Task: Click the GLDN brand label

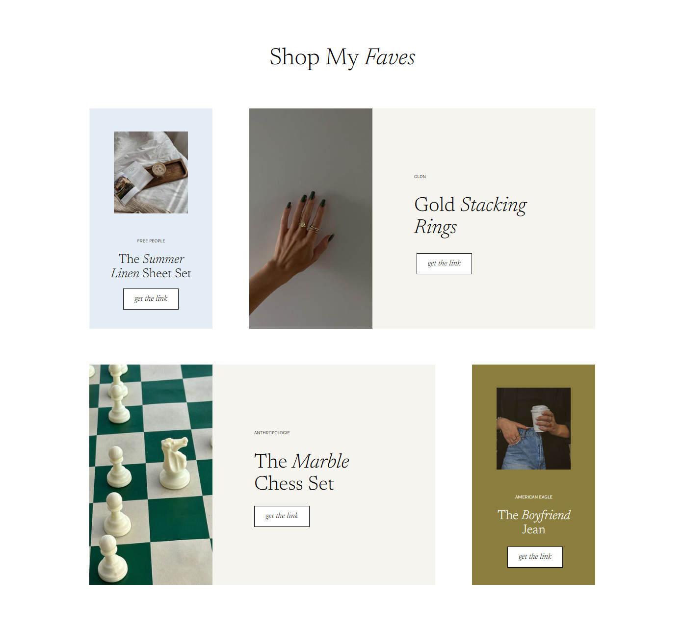Action: click(420, 177)
